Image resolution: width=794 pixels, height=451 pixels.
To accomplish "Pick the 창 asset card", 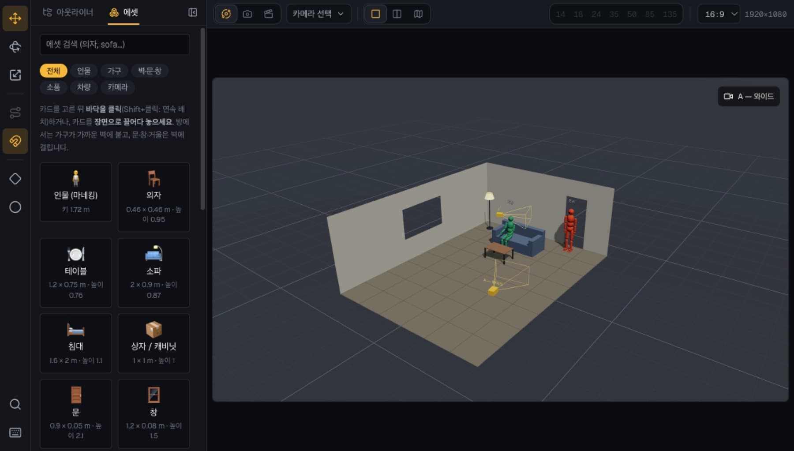I will point(154,414).
